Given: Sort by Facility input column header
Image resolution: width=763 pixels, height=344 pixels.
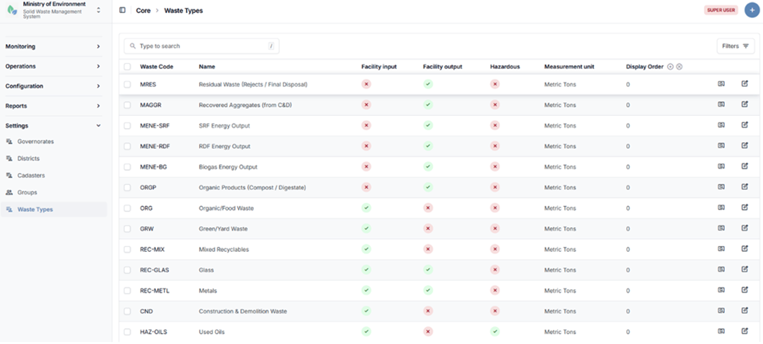Looking at the screenshot, I should coord(379,67).
